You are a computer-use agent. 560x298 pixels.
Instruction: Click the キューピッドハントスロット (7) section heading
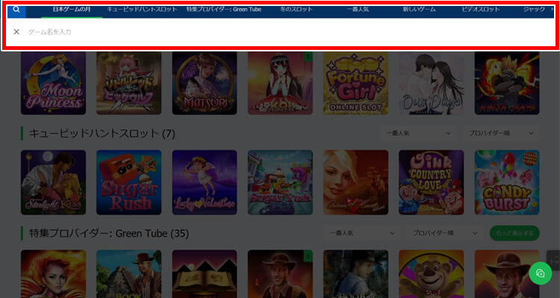click(x=102, y=133)
